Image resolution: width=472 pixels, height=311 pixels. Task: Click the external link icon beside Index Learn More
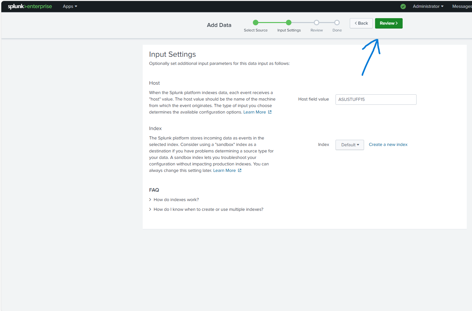[239, 170]
